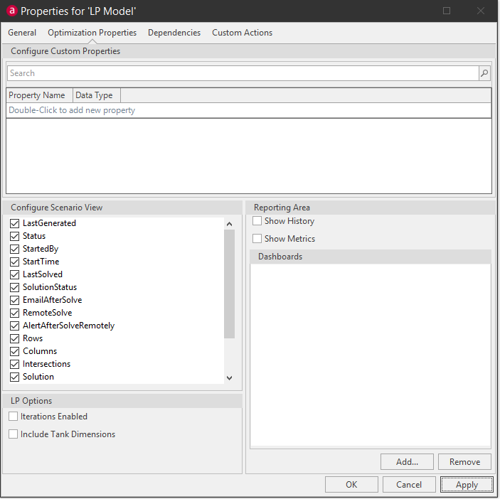Uncheck the LastGenerated checkbox
Viewport: 500px width, 499px height.
tap(15, 223)
